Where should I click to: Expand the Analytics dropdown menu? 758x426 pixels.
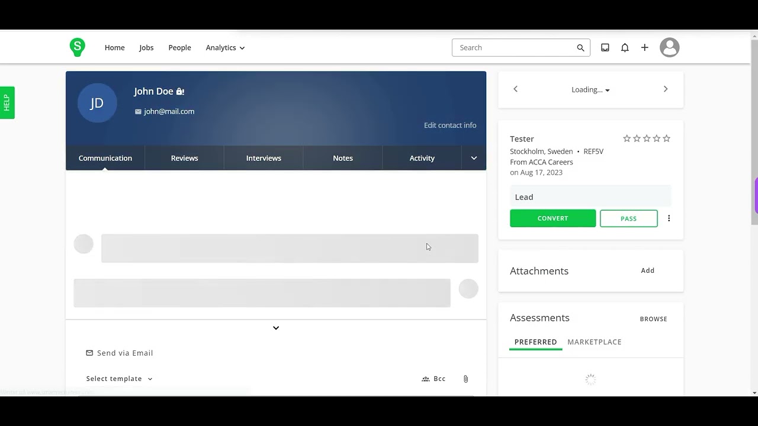(x=225, y=47)
